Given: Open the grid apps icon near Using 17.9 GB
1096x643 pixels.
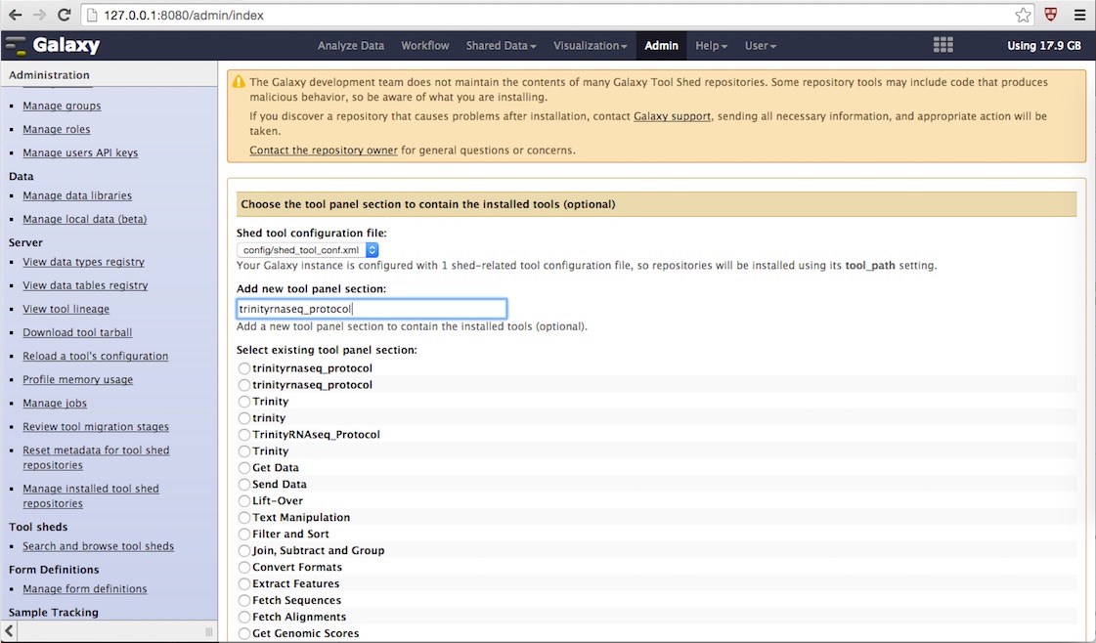Looking at the screenshot, I should click(x=943, y=45).
